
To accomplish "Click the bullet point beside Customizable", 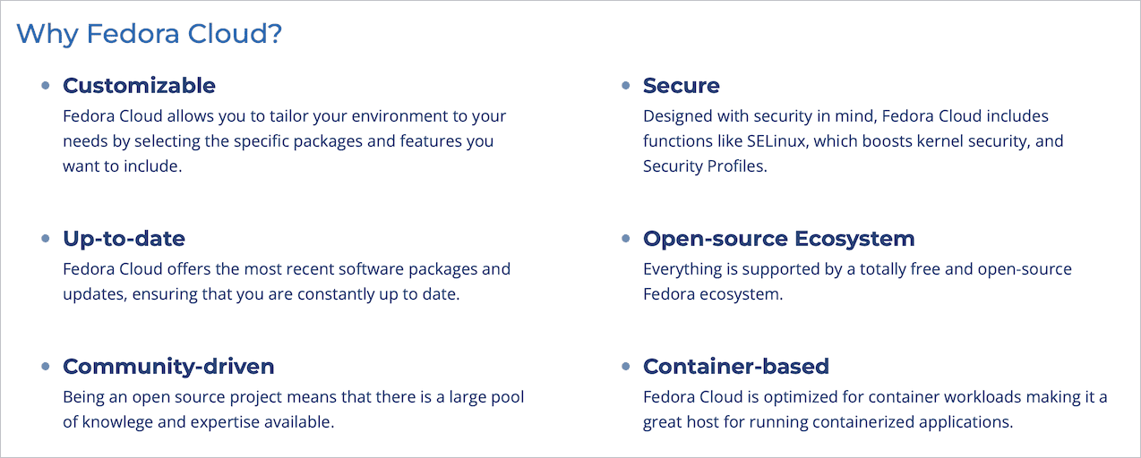I will [46, 86].
